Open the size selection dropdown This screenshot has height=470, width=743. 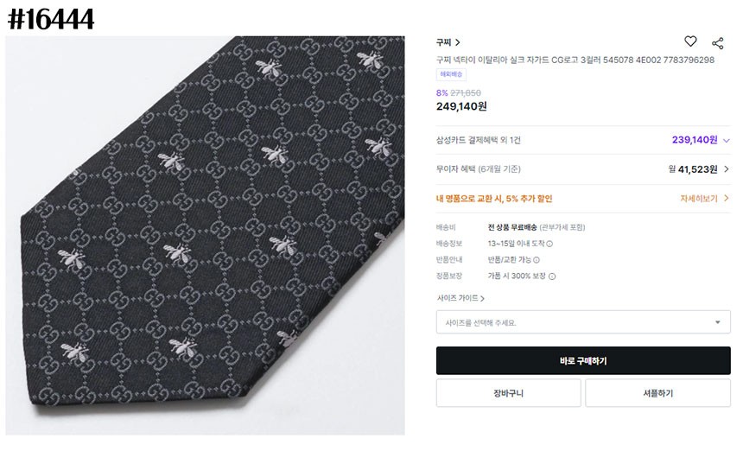tap(583, 322)
